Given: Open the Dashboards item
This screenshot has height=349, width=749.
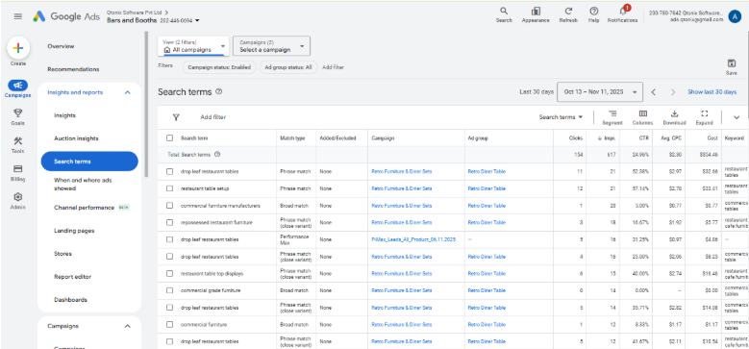Looking at the screenshot, I should click(x=71, y=300).
